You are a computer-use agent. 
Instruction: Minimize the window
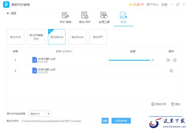pos(172,5)
